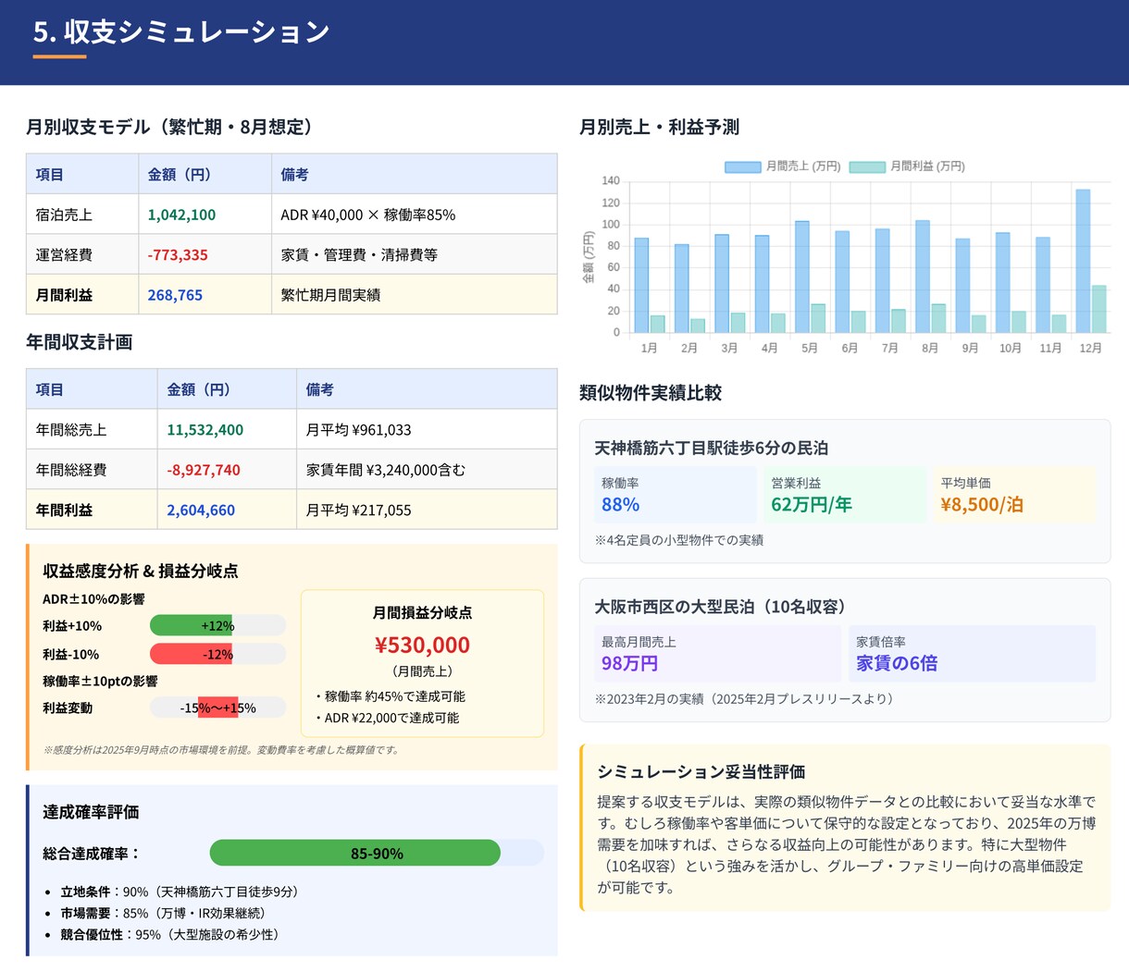Click the -15%〜+15% profit variation bar

coord(217,707)
